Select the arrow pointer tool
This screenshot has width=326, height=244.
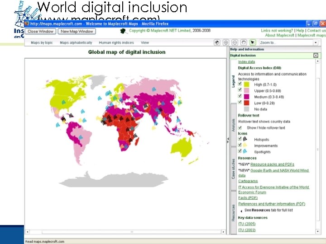(253, 42)
